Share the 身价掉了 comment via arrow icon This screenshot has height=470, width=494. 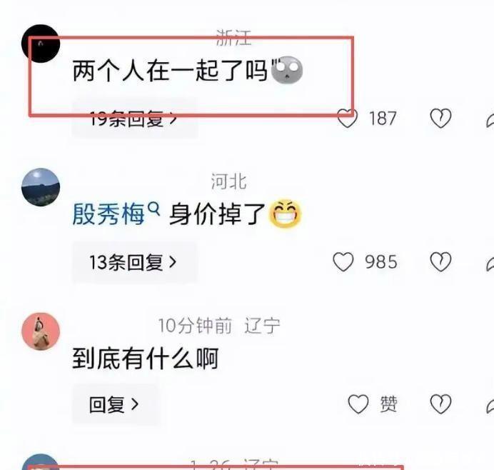pyautogui.click(x=490, y=264)
